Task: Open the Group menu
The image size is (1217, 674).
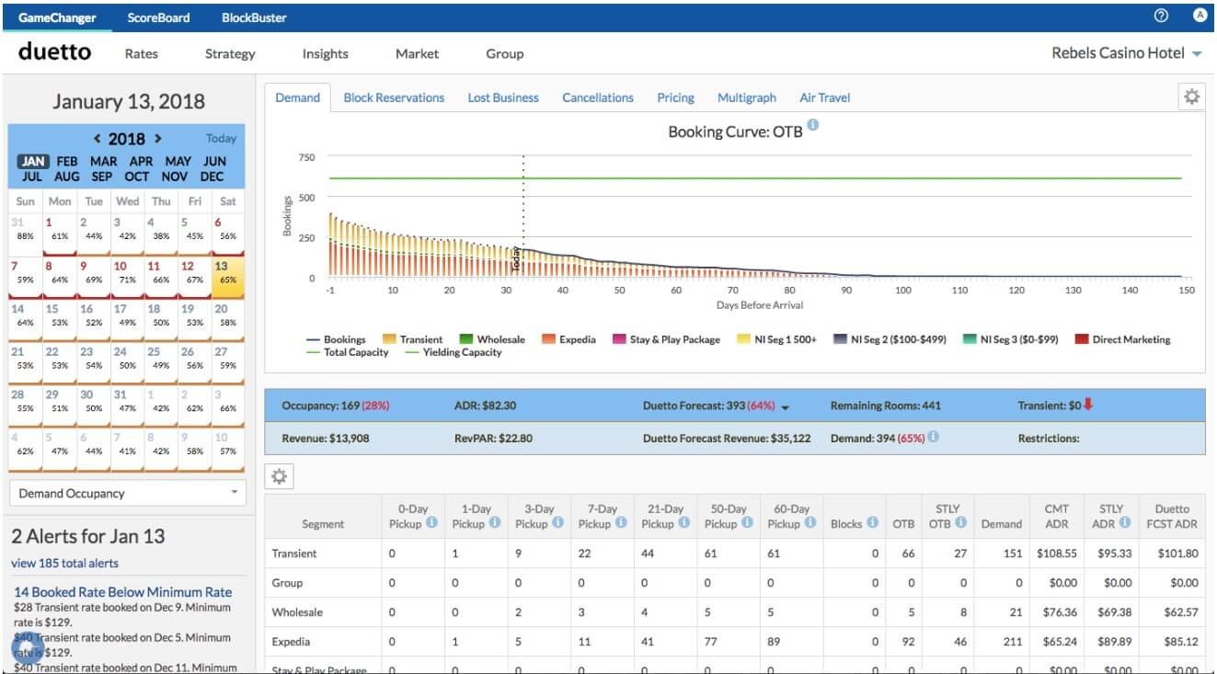Action: [x=505, y=53]
